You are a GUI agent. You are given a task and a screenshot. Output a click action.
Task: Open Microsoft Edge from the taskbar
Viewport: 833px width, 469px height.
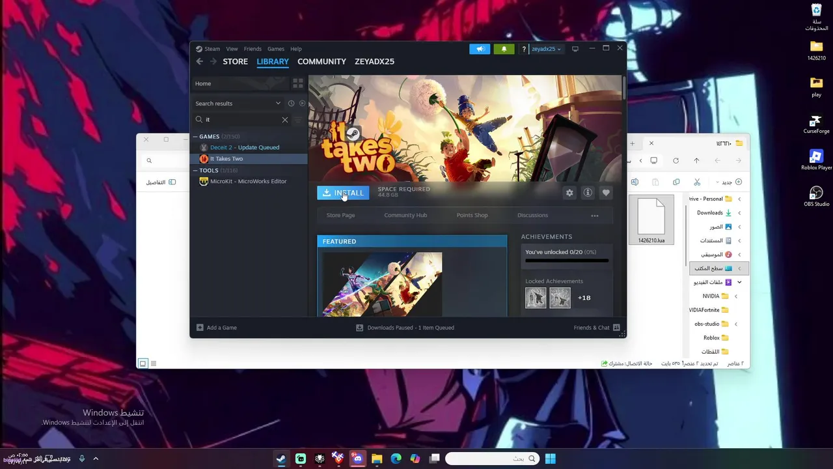point(396,459)
